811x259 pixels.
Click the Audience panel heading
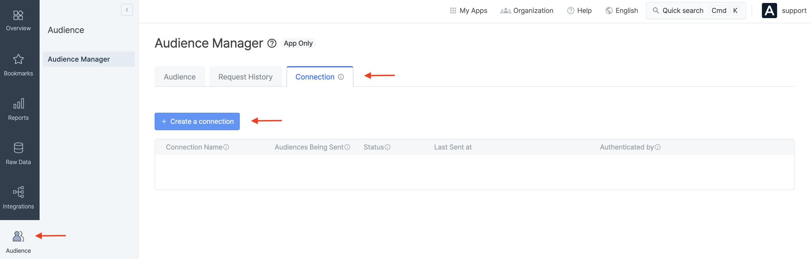pos(66,30)
